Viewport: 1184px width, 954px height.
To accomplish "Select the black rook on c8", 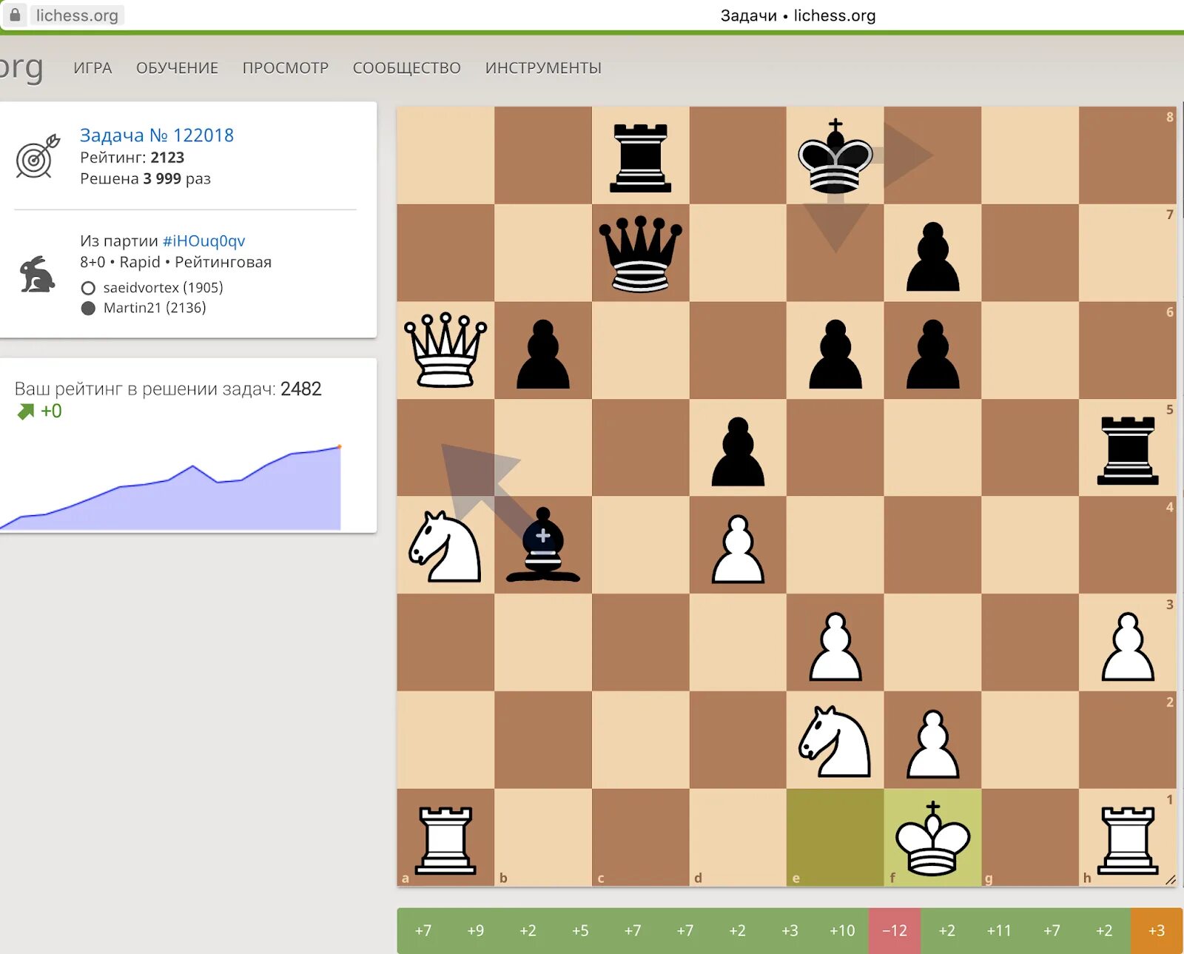I will pos(641,156).
